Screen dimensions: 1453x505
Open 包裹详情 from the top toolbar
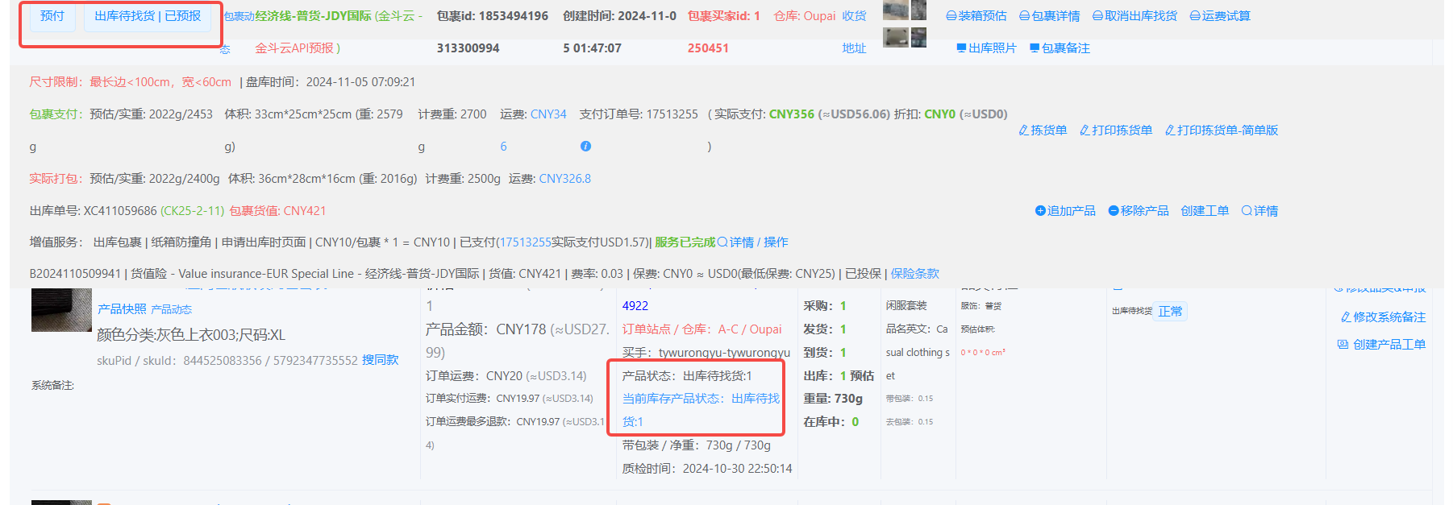pos(1049,16)
